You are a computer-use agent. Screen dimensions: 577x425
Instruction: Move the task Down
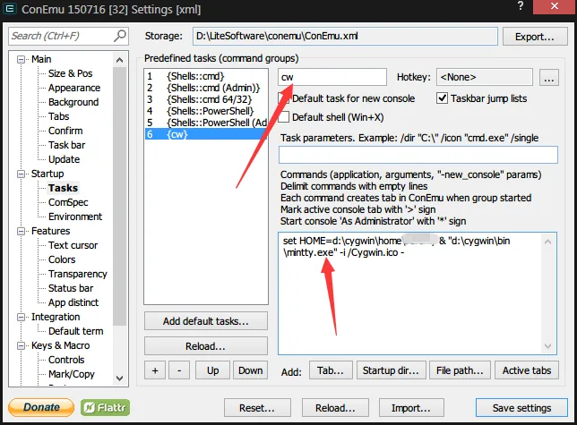(x=250, y=370)
